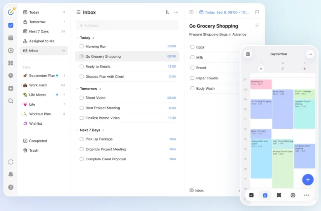This screenshot has height=211, width=321.
Task: Tick the Body Wash checklist item
Action: (192, 88)
